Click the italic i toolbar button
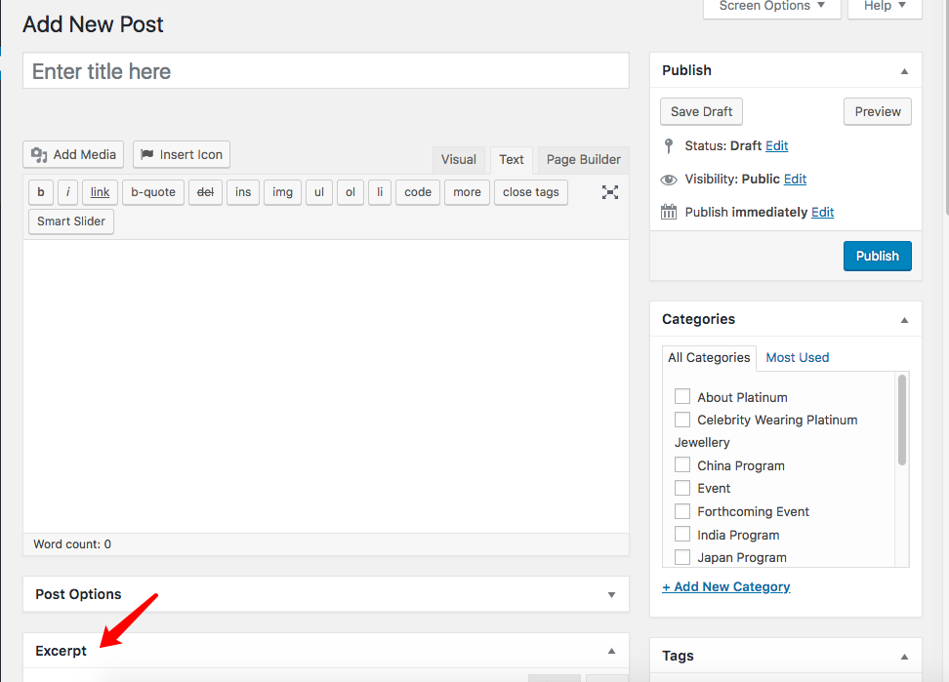This screenshot has width=949, height=682. coord(67,192)
